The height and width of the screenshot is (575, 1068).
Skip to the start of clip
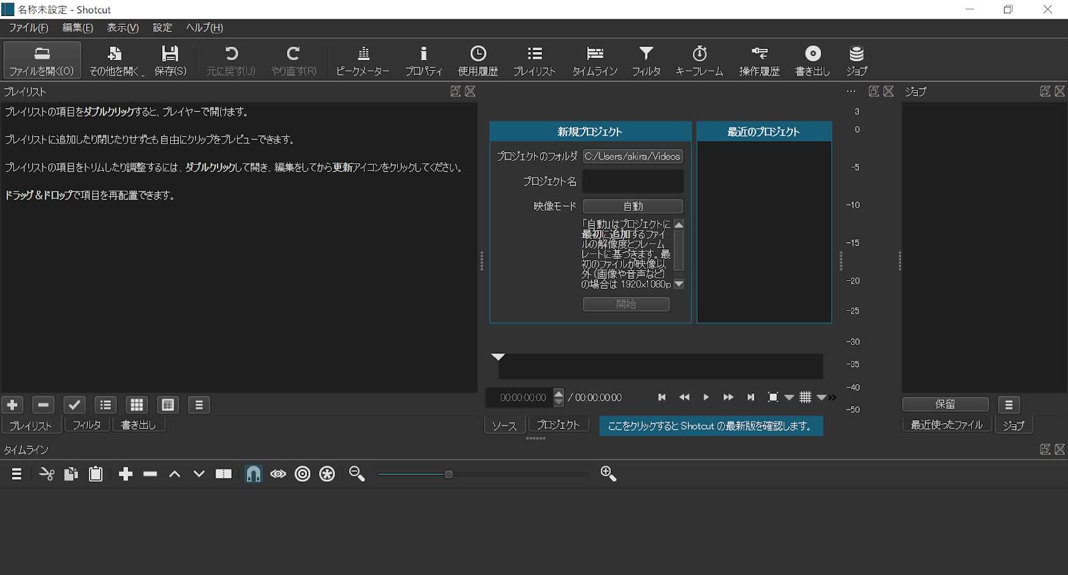(x=662, y=398)
